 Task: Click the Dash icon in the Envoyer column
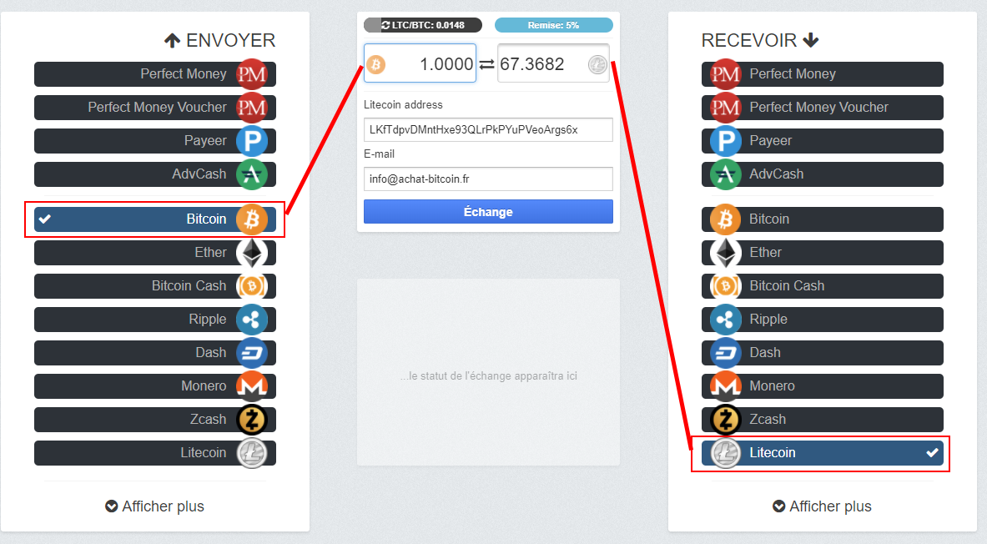point(252,353)
